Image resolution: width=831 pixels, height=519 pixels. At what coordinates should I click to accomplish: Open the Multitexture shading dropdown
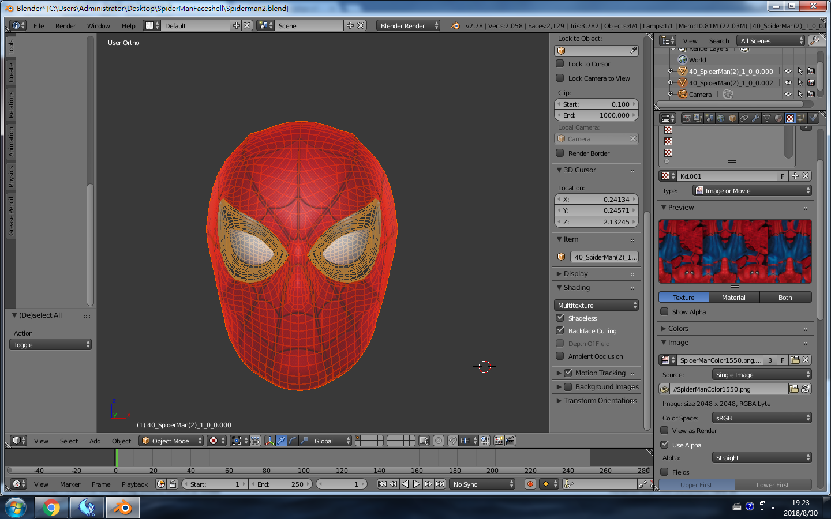(x=596, y=305)
